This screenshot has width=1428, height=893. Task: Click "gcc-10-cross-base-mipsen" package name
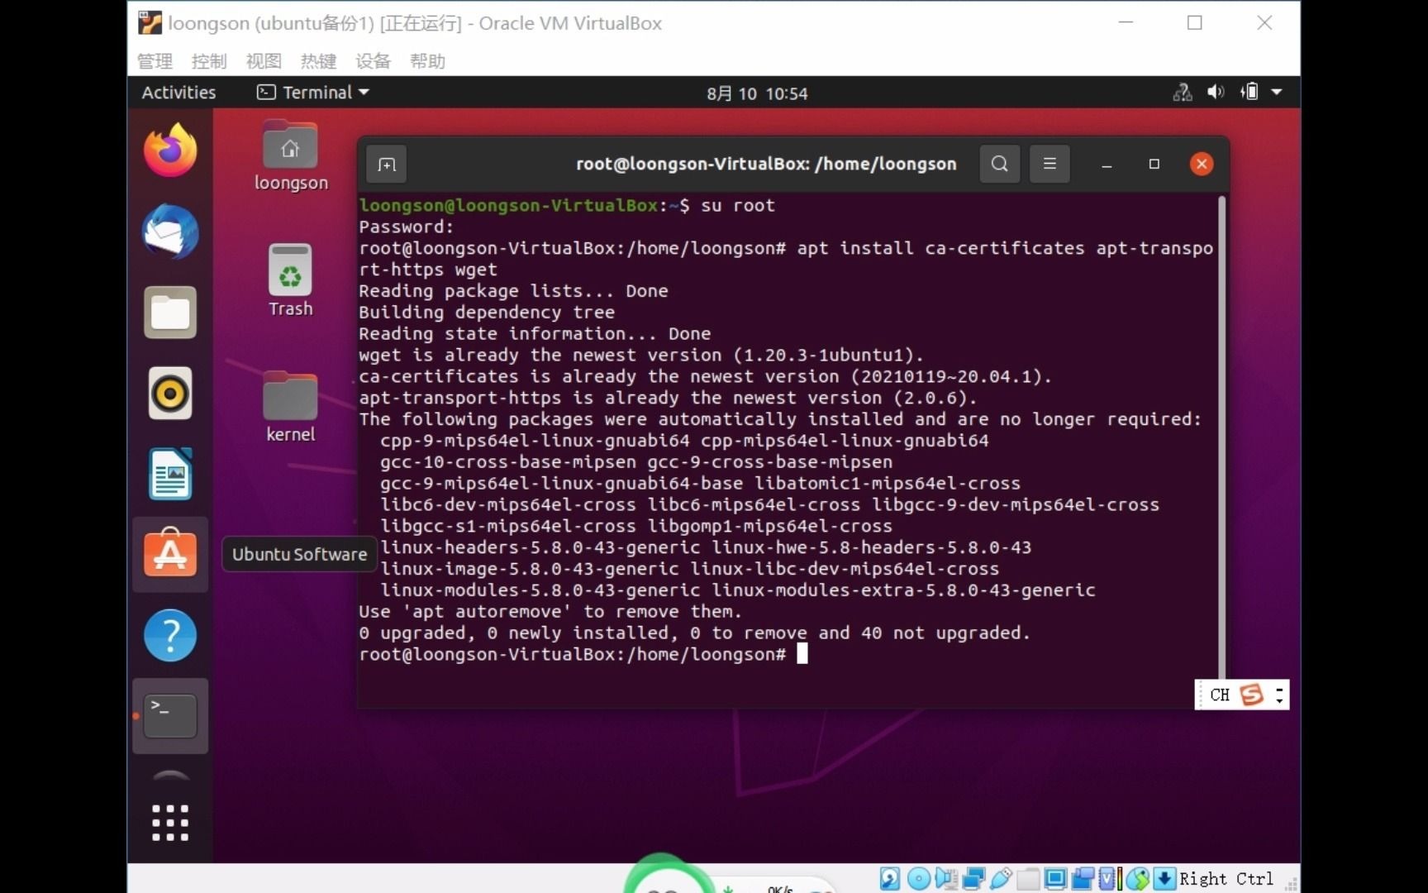pos(508,461)
